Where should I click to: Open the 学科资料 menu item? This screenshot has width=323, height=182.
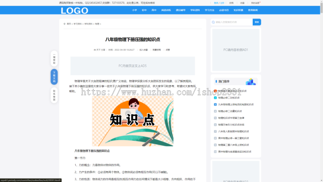coord(195,10)
